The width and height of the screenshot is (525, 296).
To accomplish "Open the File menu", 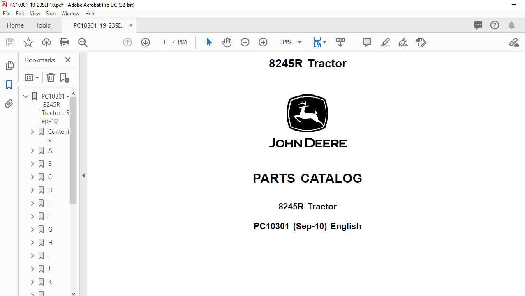I will tap(7, 14).
